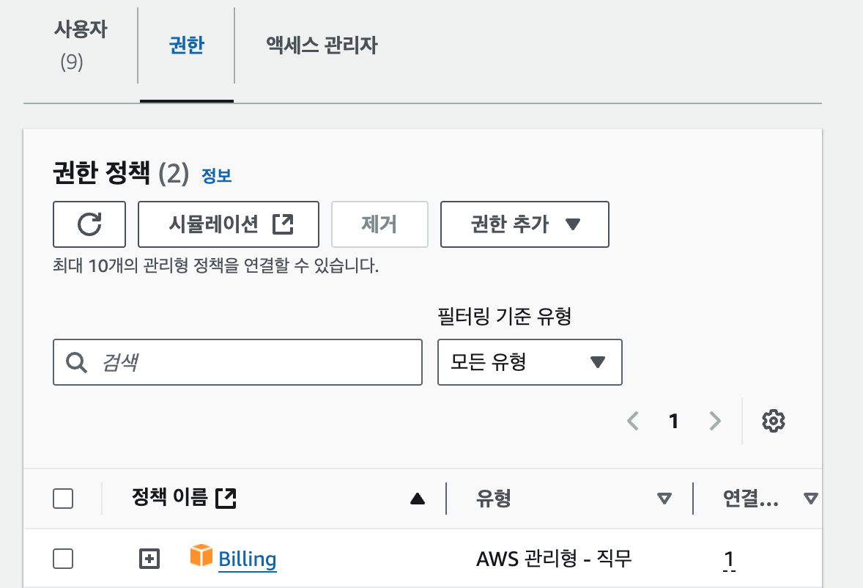Click the magnifier icon in search box
Screen dimensions: 863x588
pos(76,362)
